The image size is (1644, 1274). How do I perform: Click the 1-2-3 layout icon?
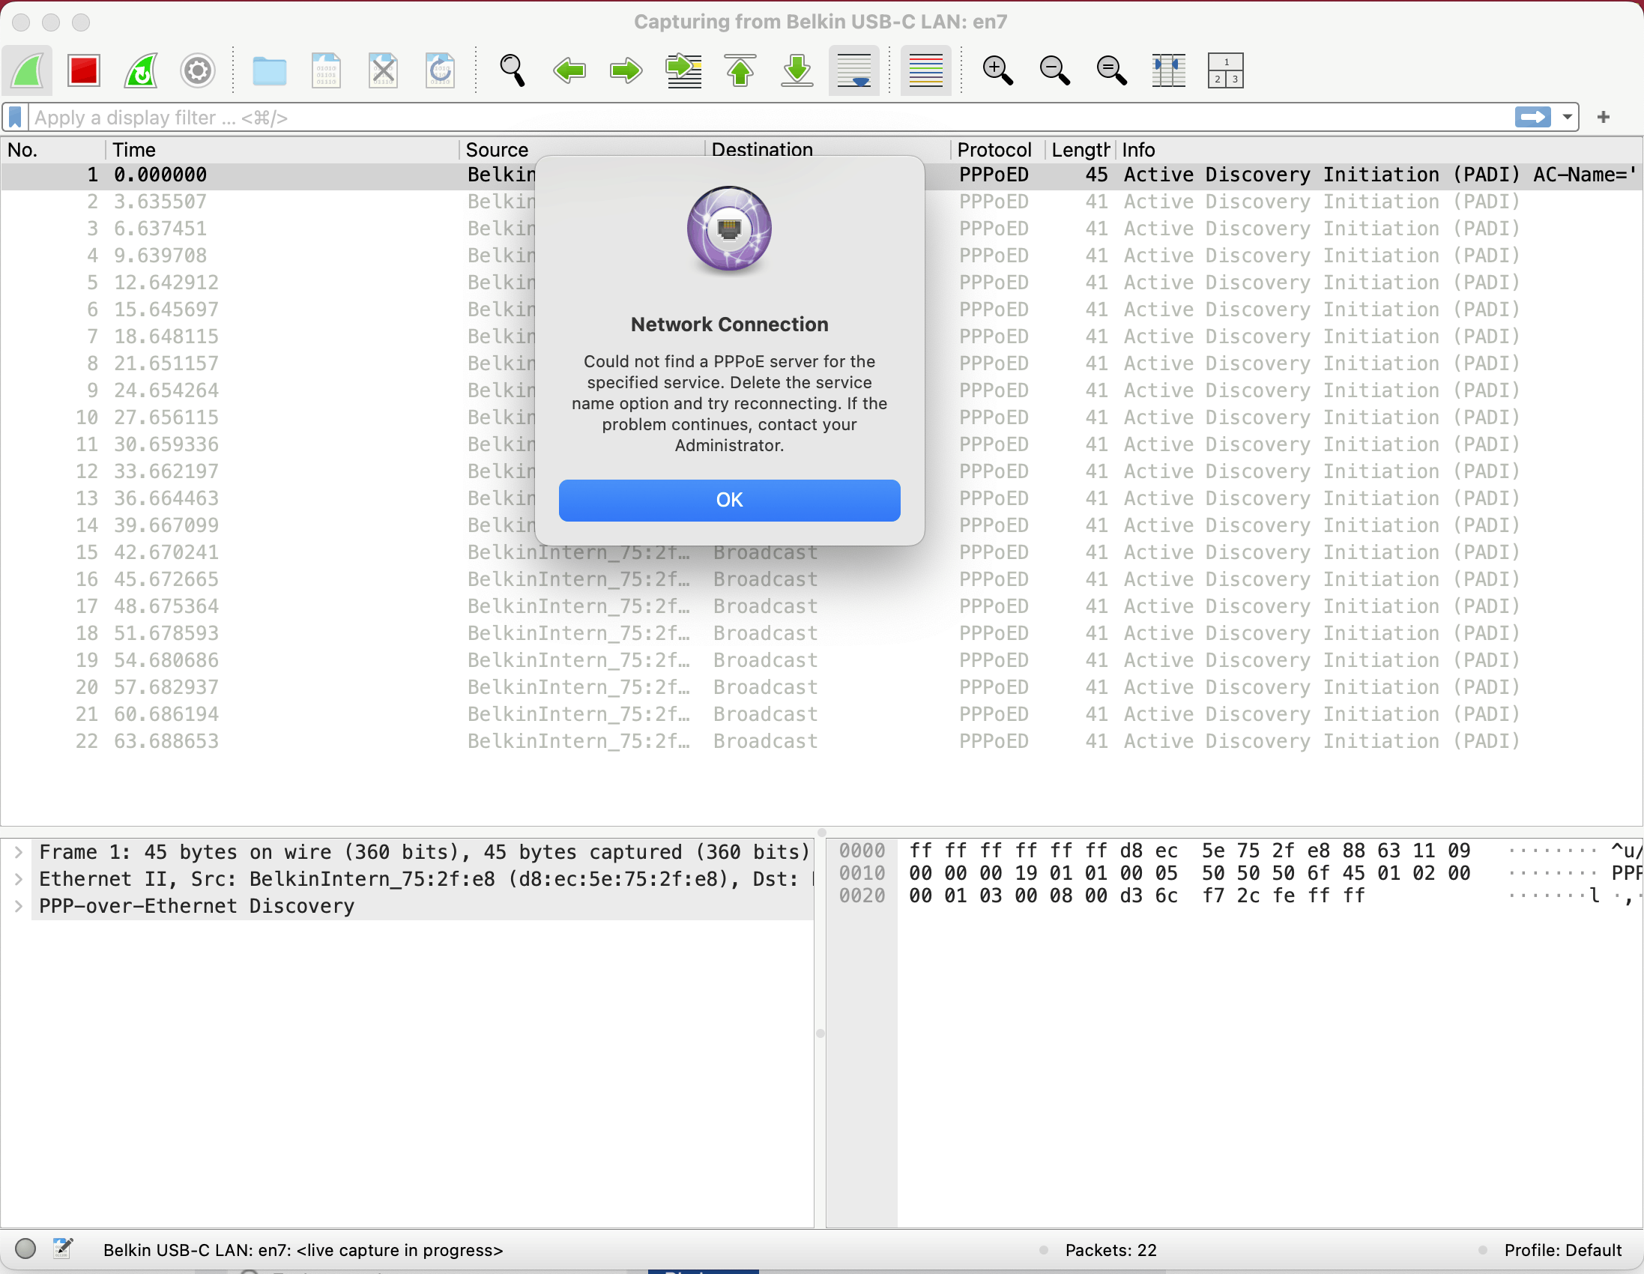1225,70
